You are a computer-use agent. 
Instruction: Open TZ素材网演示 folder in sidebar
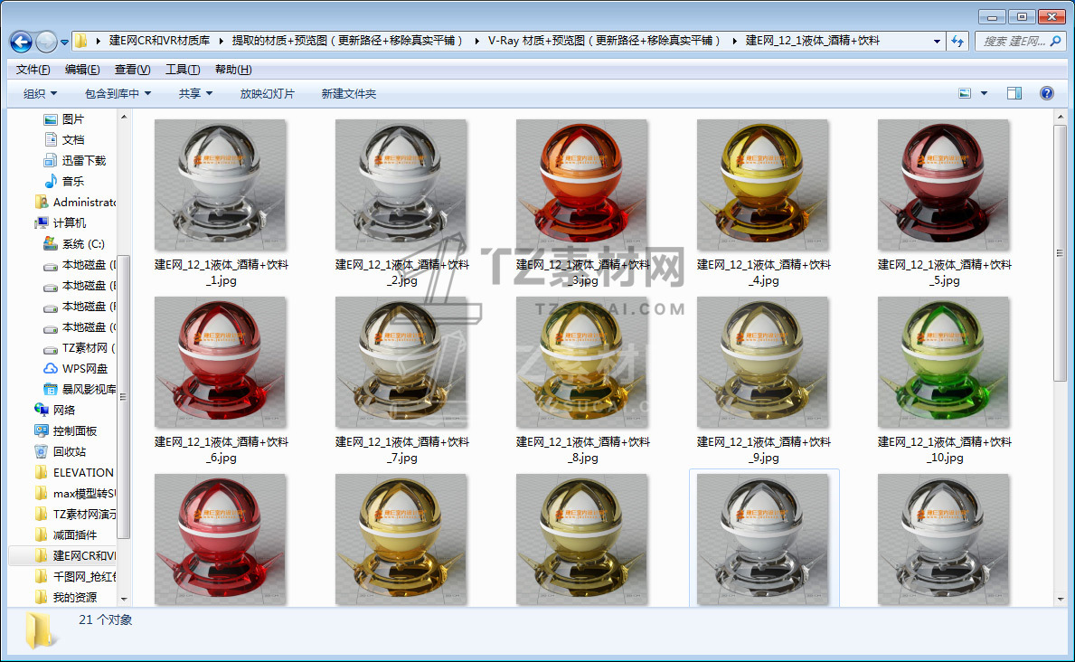(x=75, y=514)
